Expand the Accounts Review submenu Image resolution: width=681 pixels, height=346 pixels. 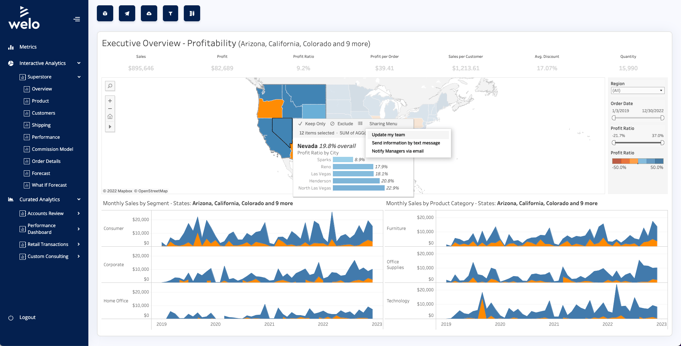tap(78, 213)
